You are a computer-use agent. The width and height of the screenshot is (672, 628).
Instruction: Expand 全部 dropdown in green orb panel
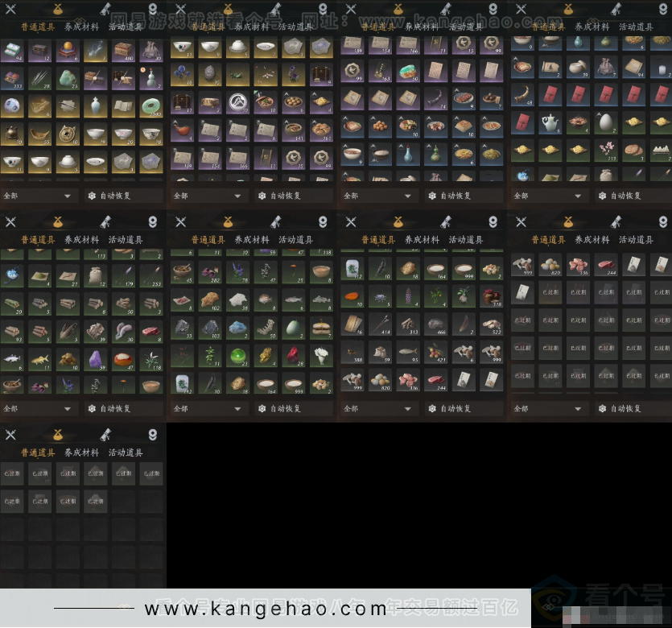[209, 408]
